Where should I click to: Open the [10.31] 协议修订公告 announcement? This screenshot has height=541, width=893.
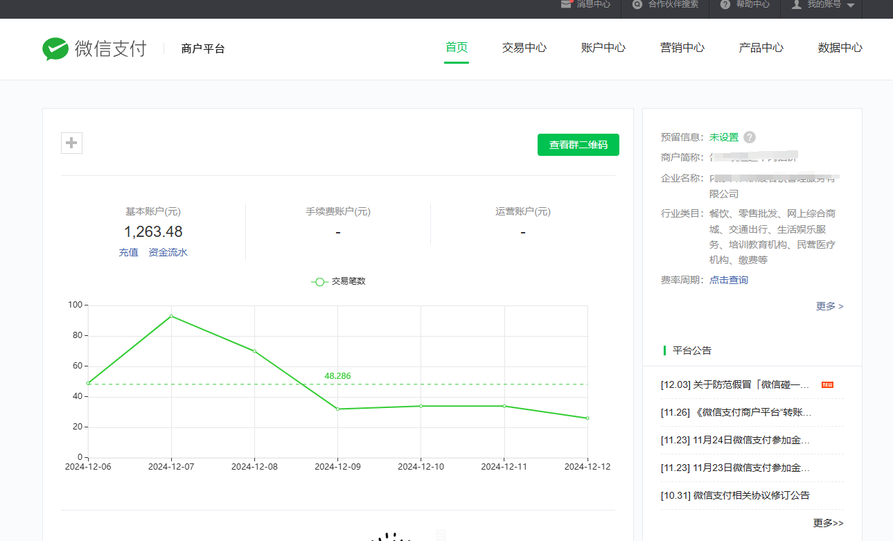point(736,495)
